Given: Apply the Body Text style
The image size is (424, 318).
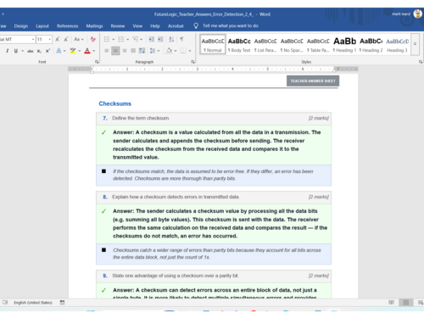Looking at the screenshot, I should click(x=239, y=44).
